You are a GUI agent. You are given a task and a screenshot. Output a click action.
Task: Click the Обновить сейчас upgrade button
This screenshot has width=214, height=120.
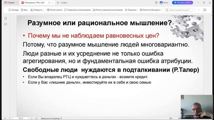pyautogui.click(x=183, y=3)
